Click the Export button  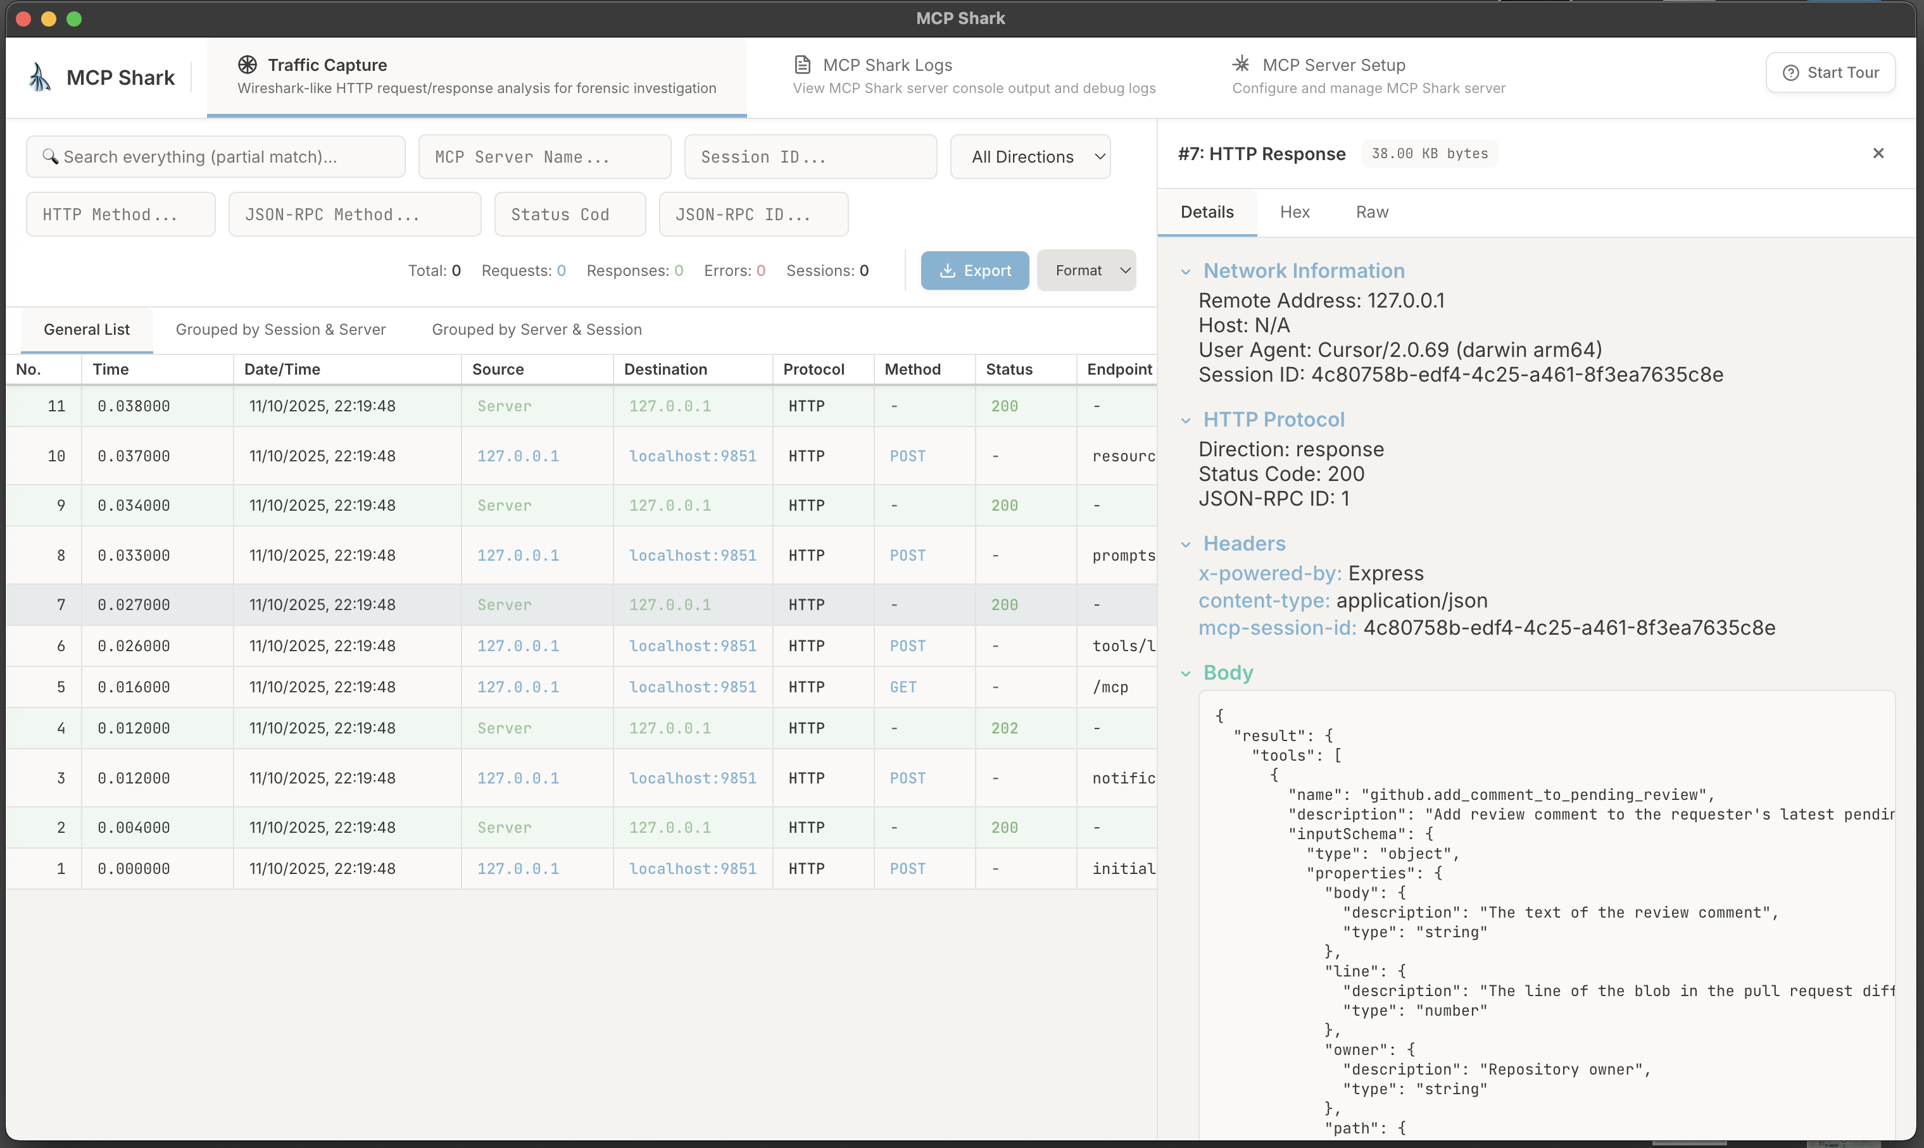click(x=974, y=270)
